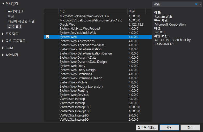Select System.Web.DataVisualization row
The height and width of the screenshot is (132, 203).
pyautogui.click(x=98, y=49)
